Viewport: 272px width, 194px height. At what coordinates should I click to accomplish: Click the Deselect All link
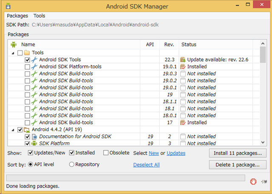click(146, 165)
